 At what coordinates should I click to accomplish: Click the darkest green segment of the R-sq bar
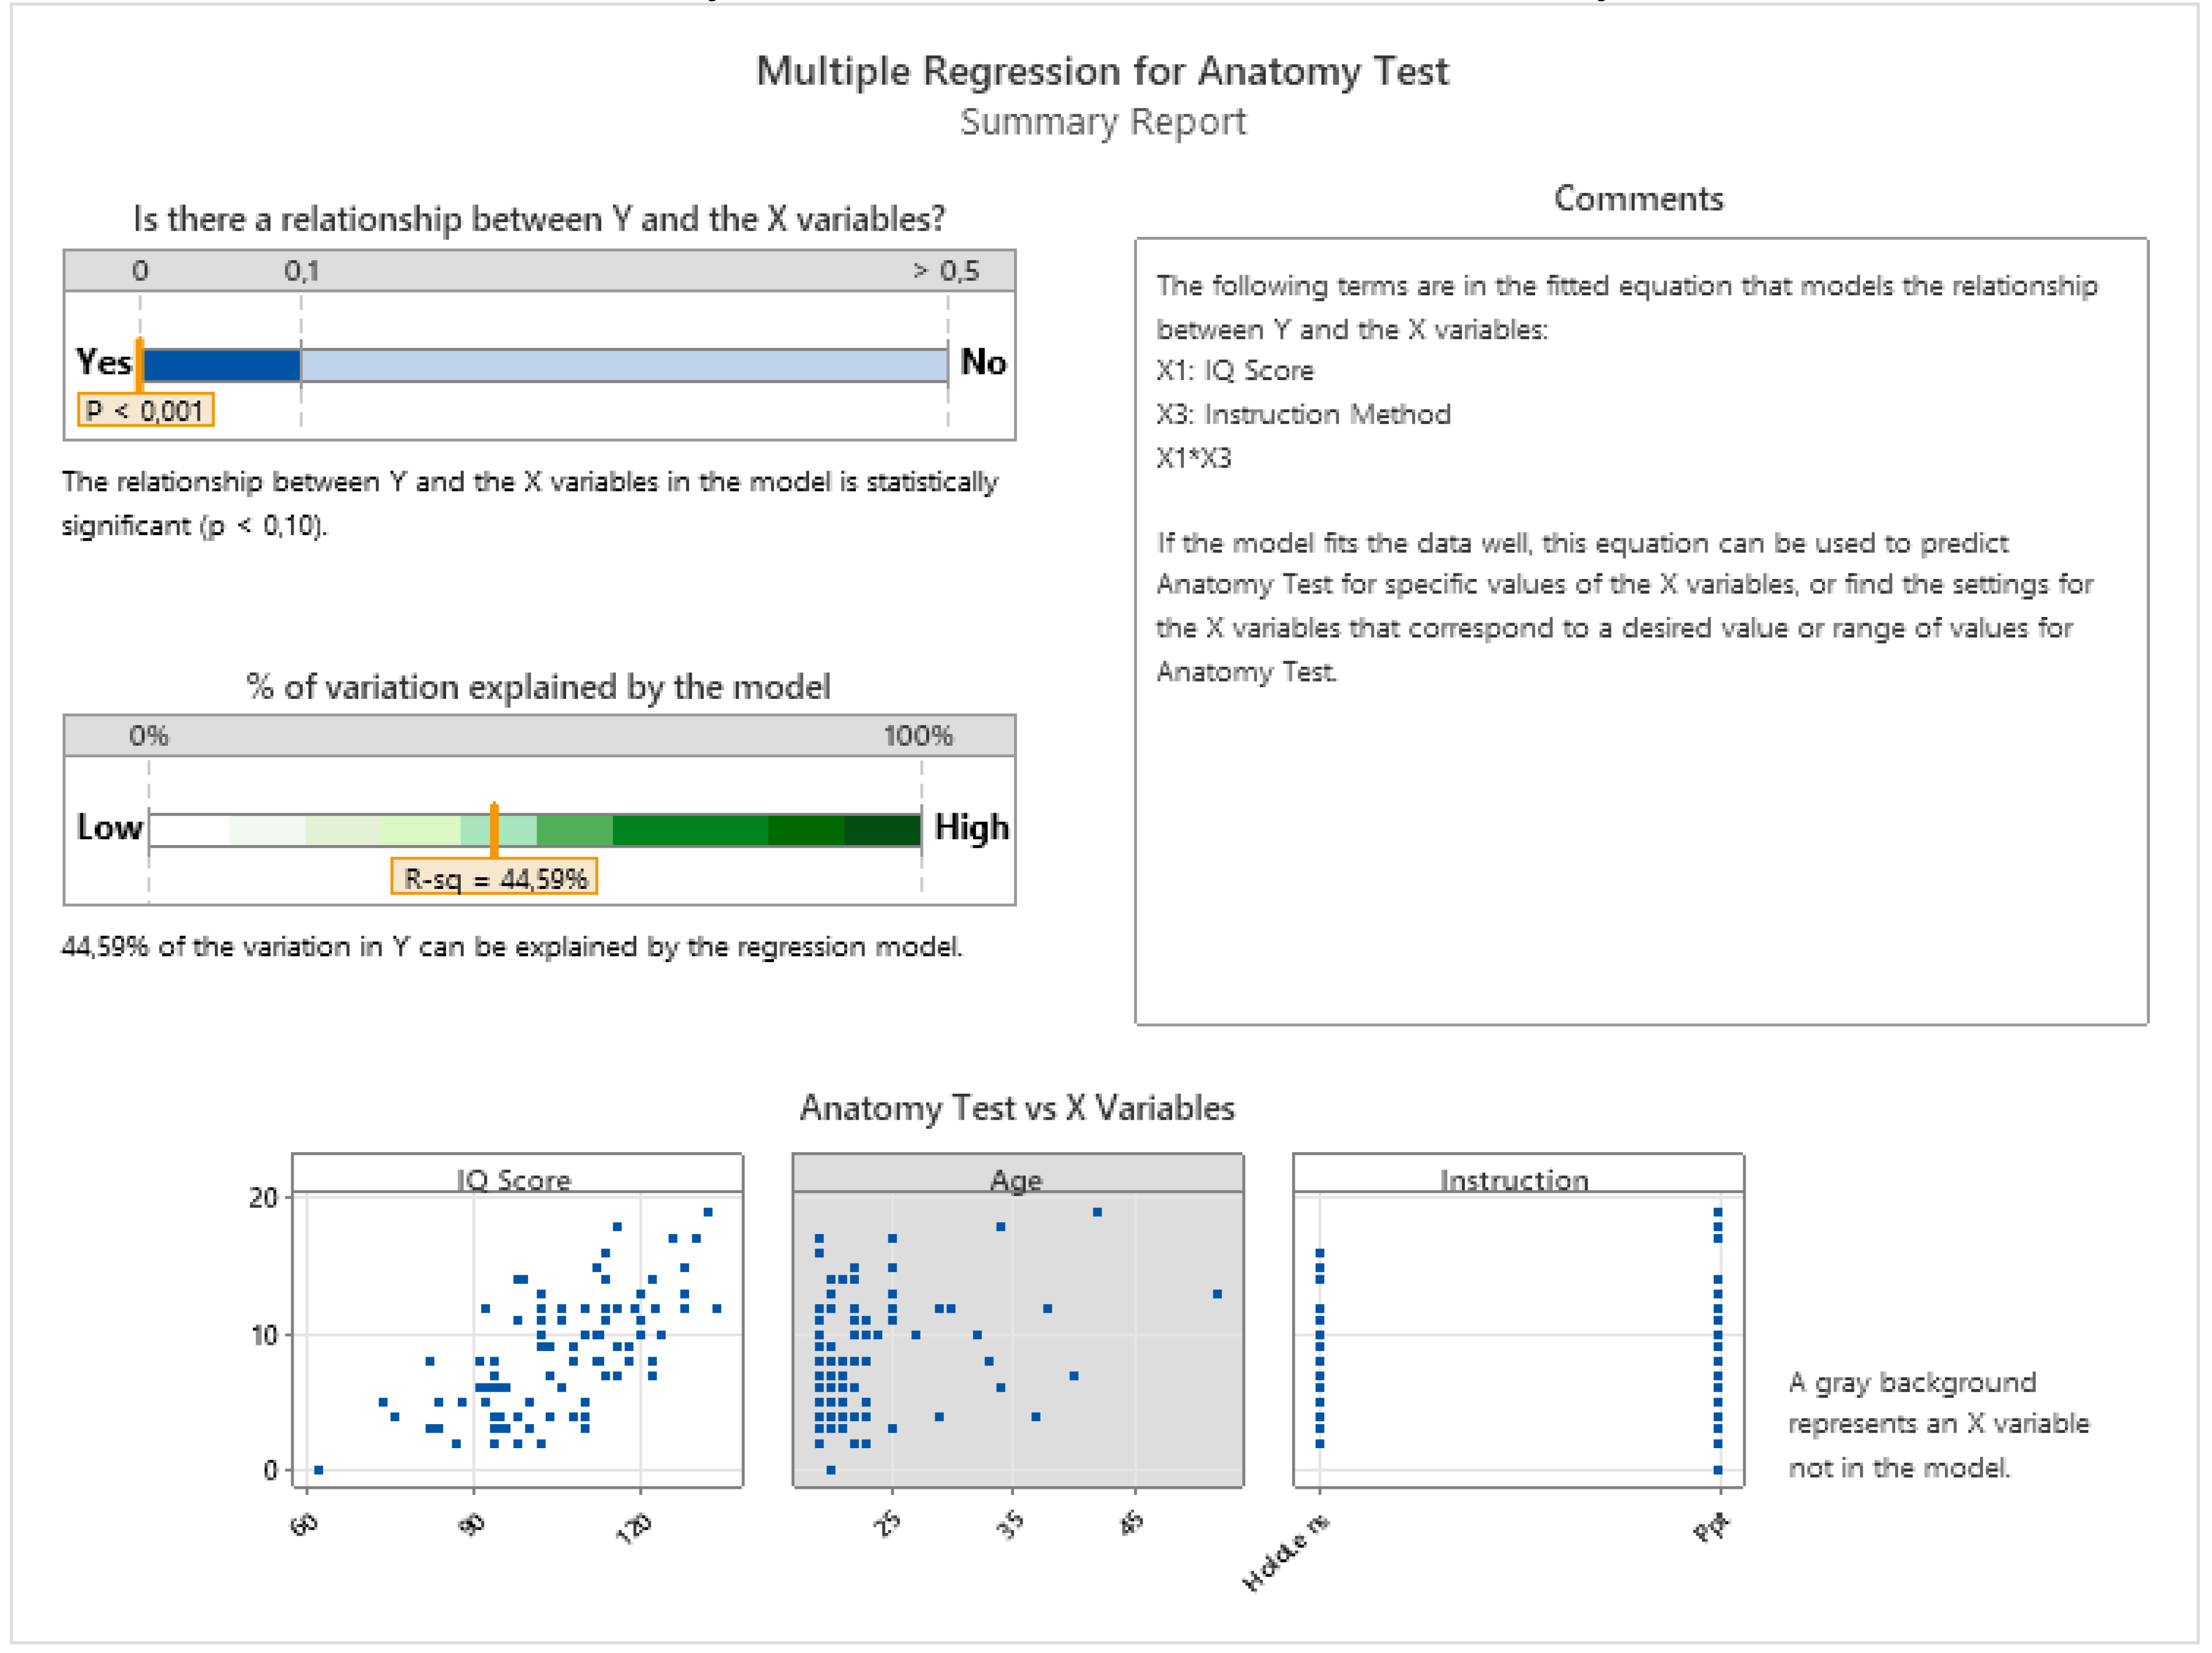pos(882,830)
